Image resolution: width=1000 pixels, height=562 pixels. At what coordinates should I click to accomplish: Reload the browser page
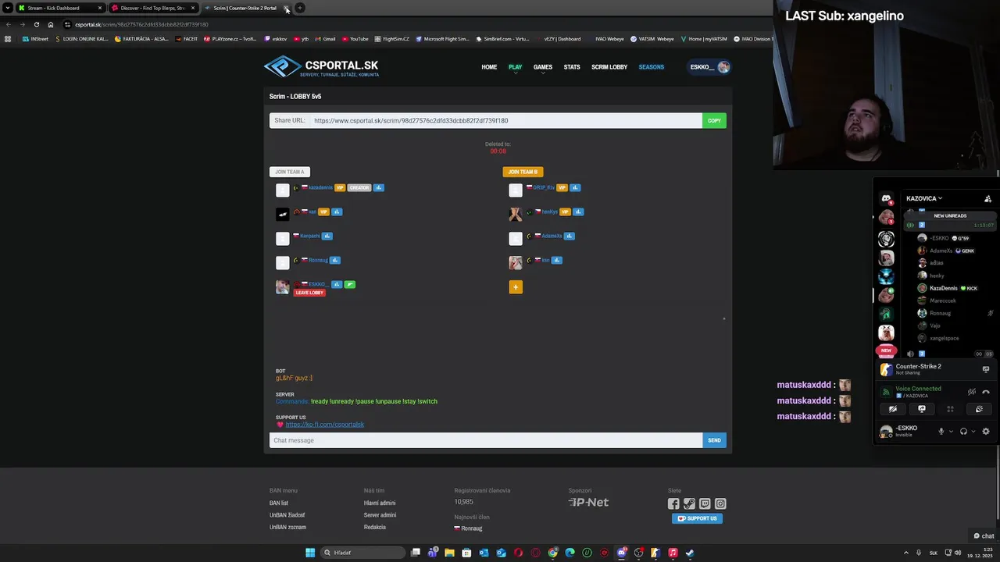36,24
